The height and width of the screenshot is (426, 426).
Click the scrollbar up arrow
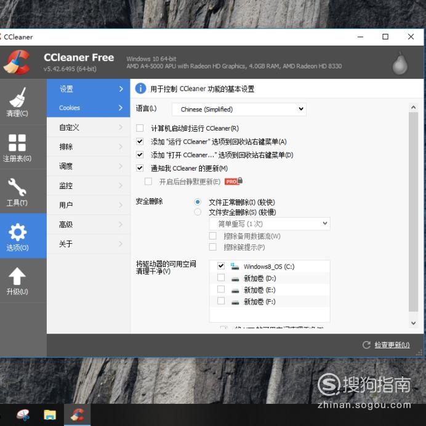(x=413, y=107)
